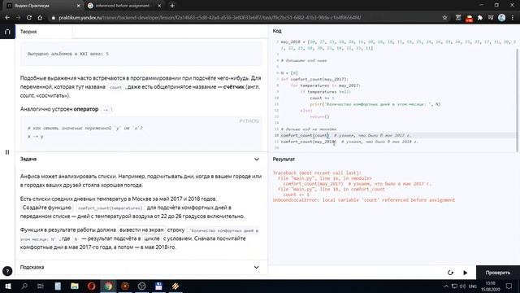This screenshot has width=520, height=293.
Task: Click the 'count += 1' code line
Action: pyautogui.click(x=322, y=98)
